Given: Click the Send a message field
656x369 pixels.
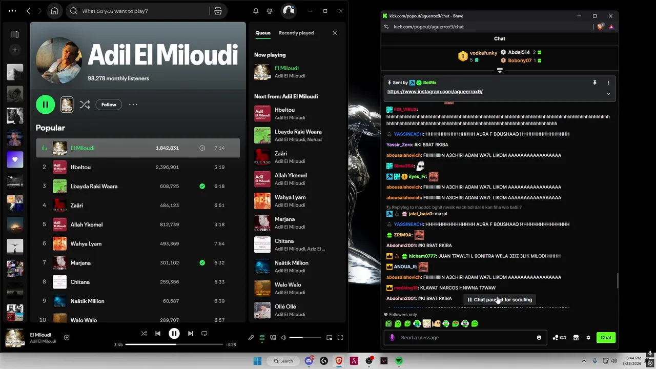Looking at the screenshot, I should pos(465,338).
